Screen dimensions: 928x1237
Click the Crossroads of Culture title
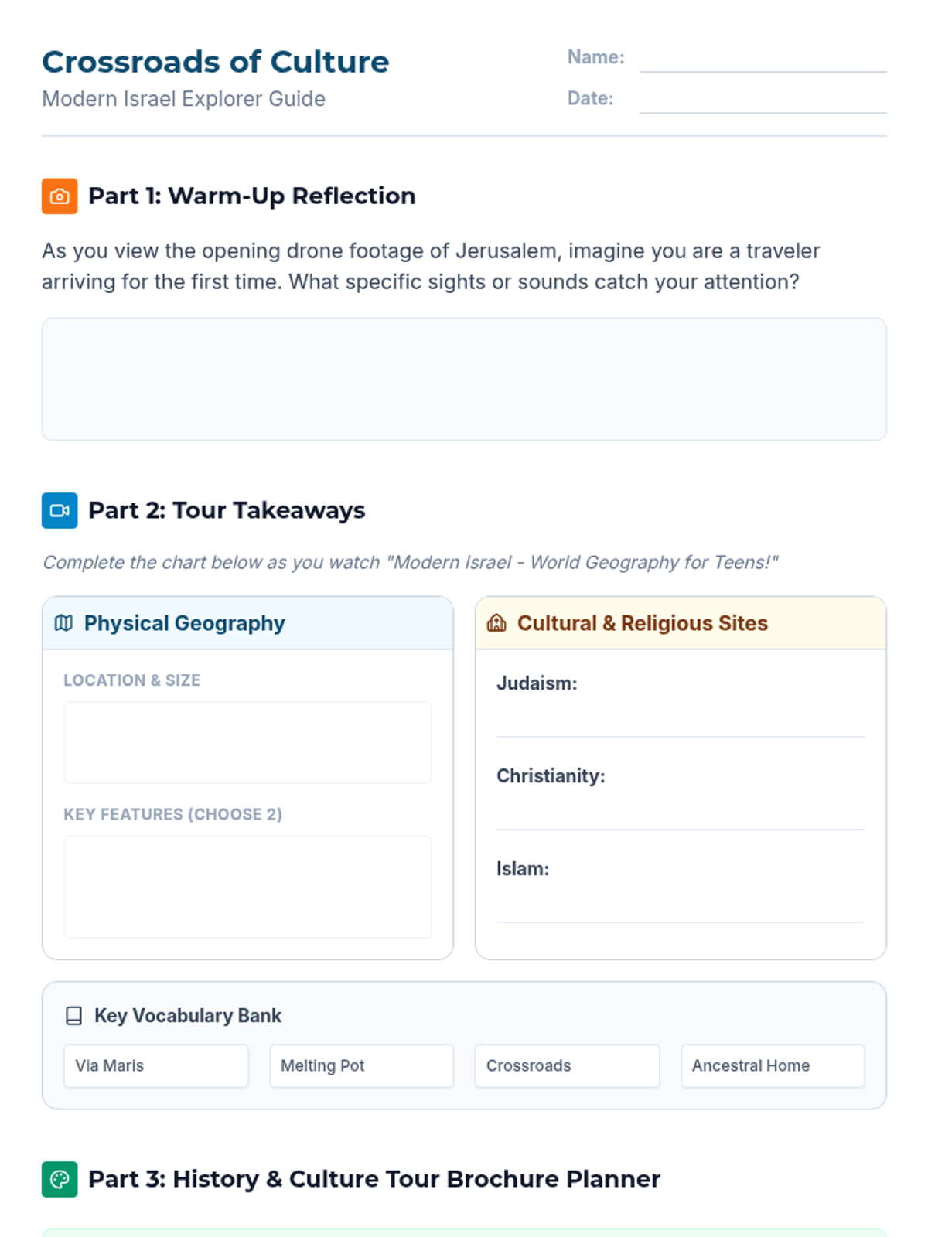(x=216, y=62)
